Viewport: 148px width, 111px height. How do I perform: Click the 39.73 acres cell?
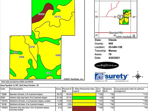(x=59, y=94)
